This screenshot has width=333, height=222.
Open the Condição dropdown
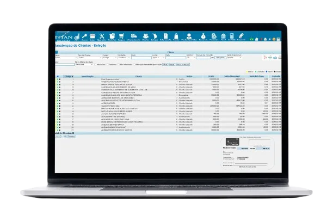tap(124, 58)
